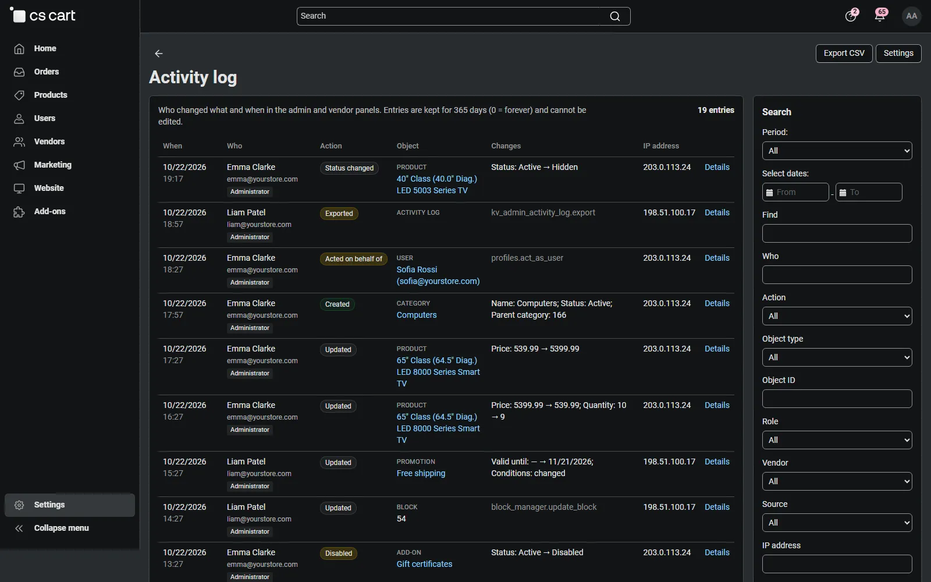Collapse menu double-chevron icon

point(19,528)
